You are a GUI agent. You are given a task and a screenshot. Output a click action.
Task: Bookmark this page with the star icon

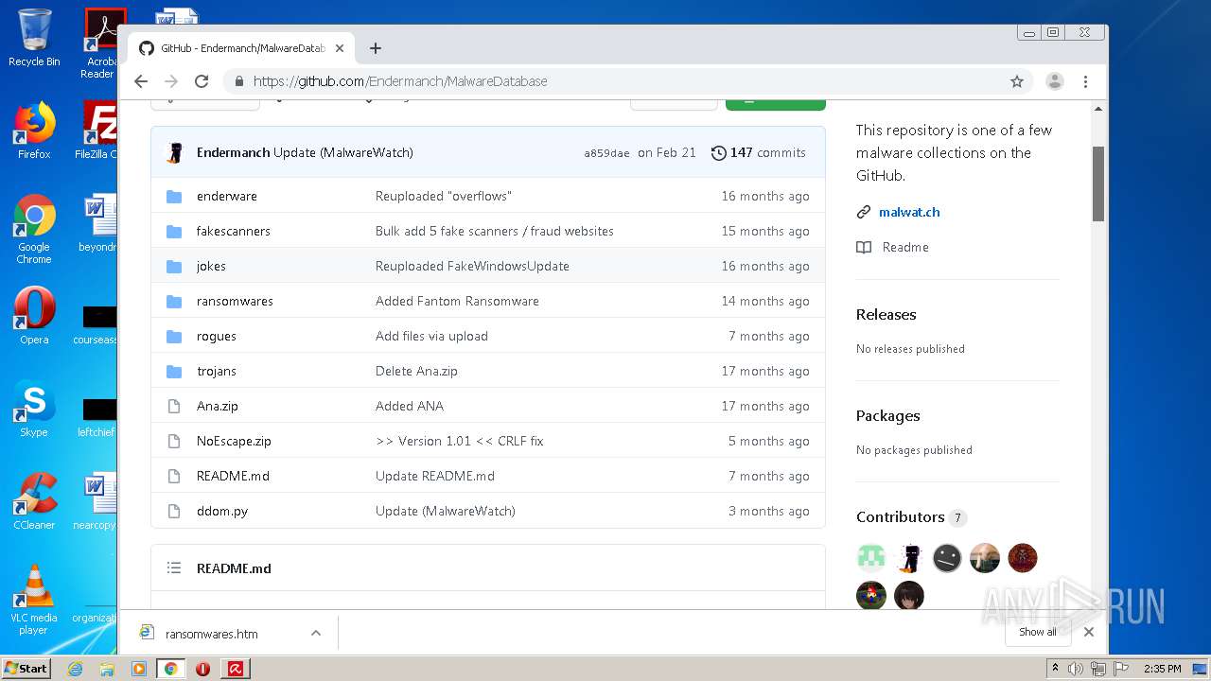1017,81
